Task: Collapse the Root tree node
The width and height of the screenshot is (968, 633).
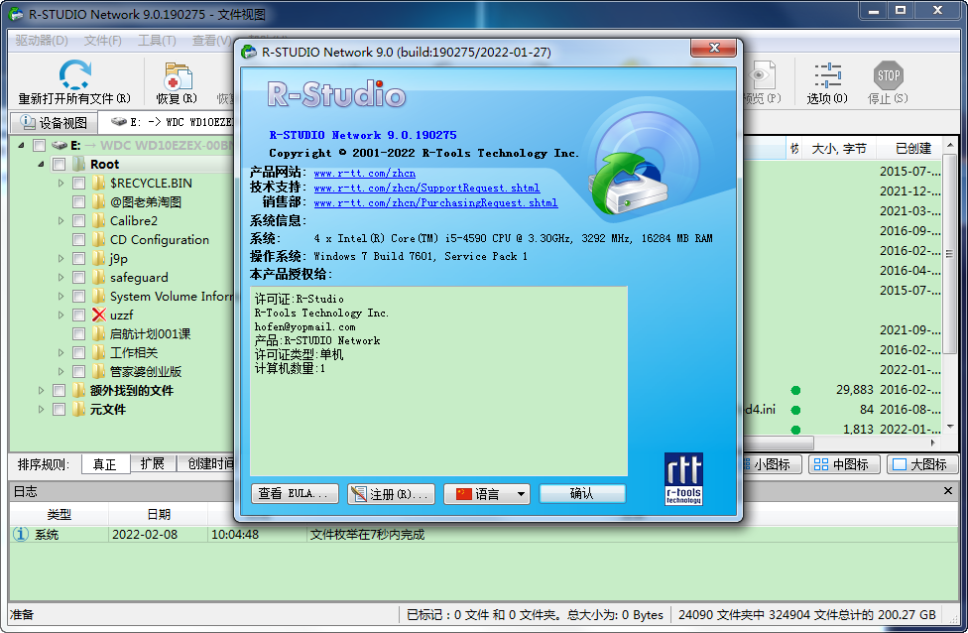Action: 41,165
